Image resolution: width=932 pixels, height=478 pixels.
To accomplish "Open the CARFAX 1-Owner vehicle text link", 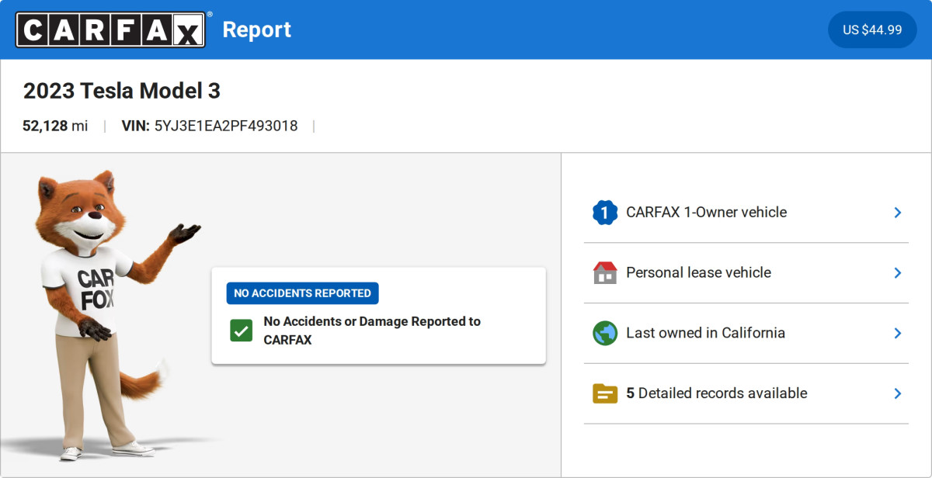I will click(x=706, y=213).
